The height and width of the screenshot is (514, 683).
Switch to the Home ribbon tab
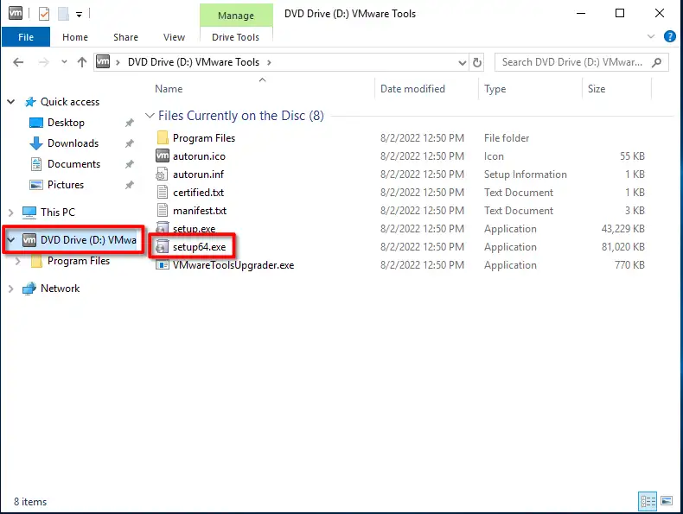(x=75, y=37)
